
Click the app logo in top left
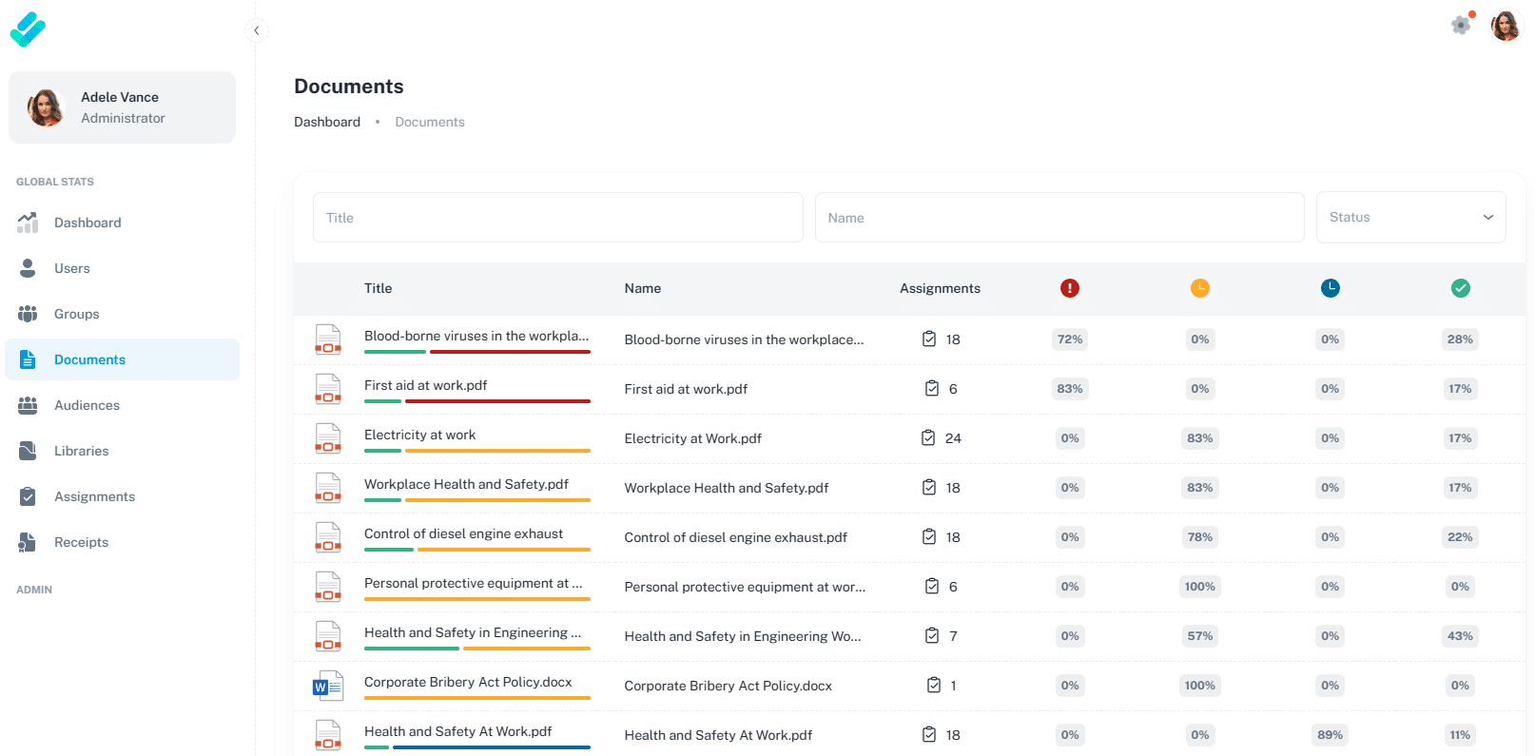tap(28, 29)
